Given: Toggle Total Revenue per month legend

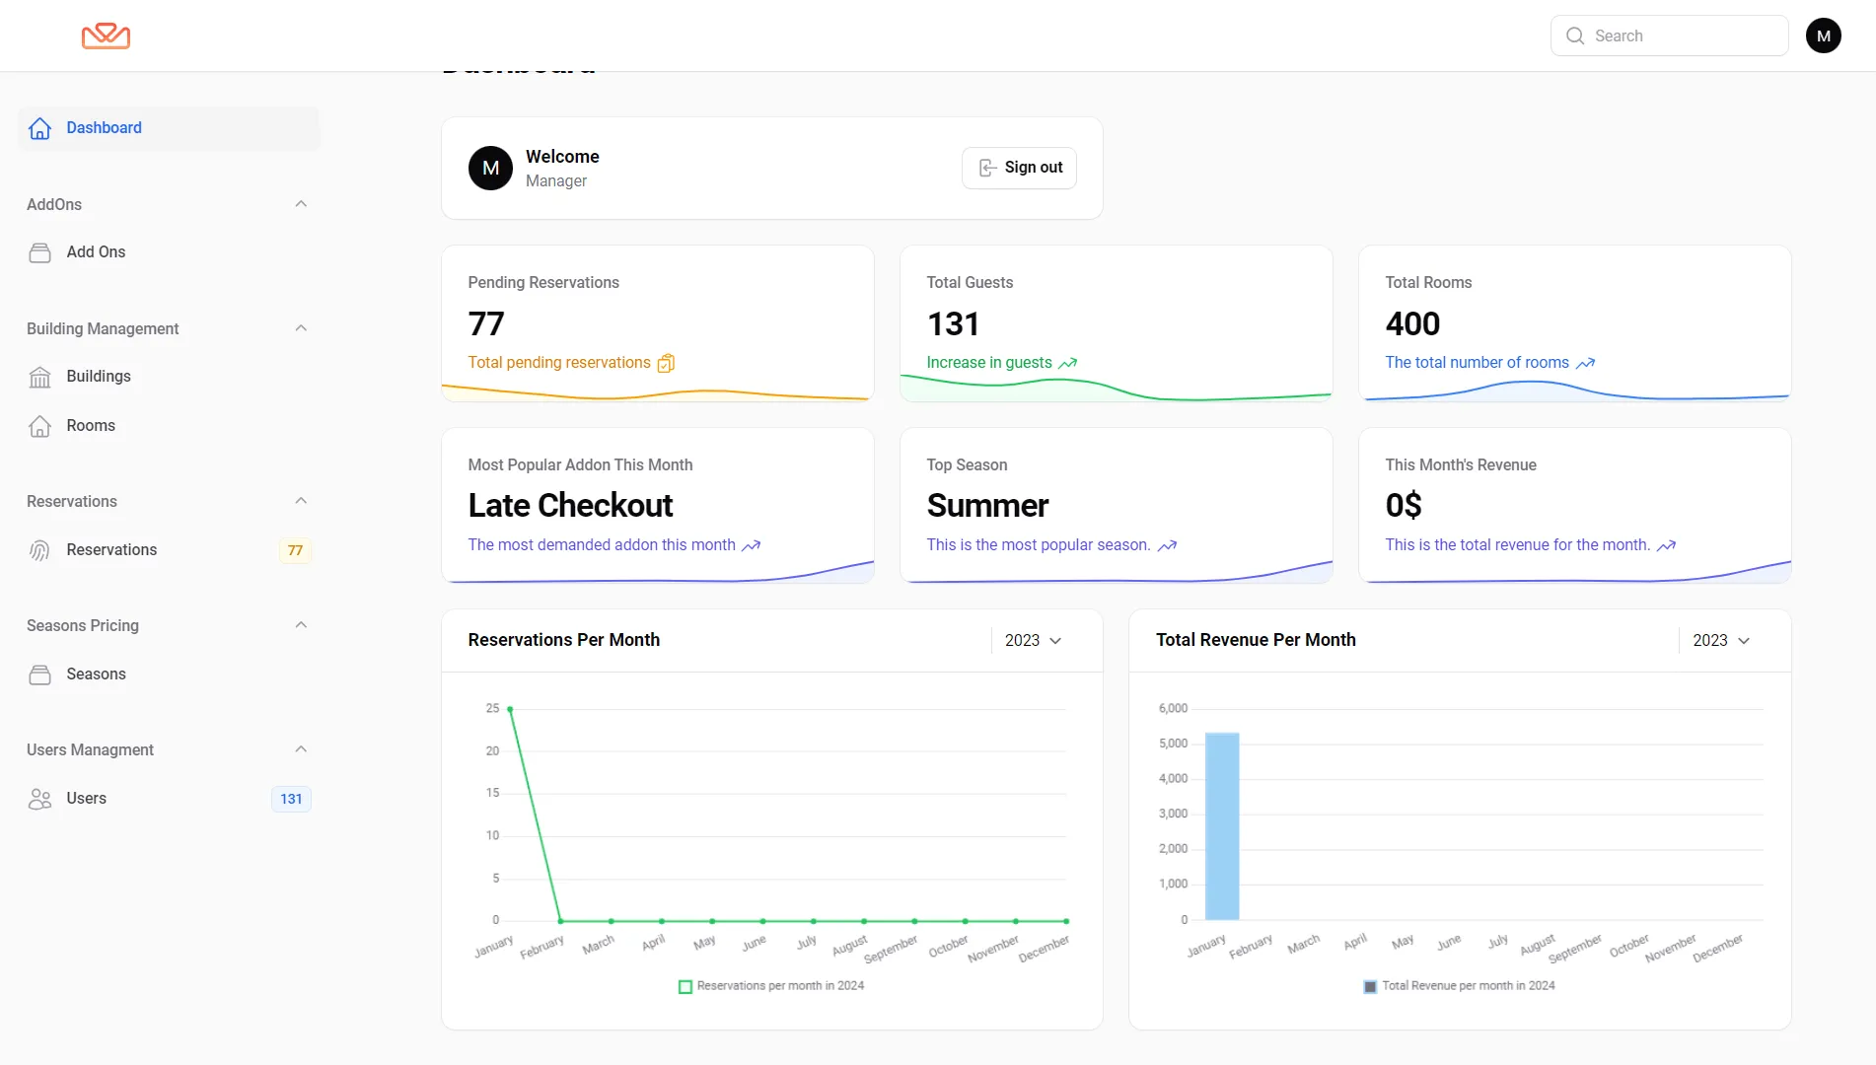Looking at the screenshot, I should point(1458,986).
